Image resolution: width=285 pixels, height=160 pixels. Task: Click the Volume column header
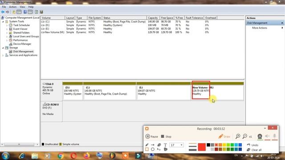pyautogui.click(x=53, y=18)
